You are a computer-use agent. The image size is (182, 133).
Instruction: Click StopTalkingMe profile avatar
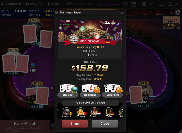click(74, 39)
